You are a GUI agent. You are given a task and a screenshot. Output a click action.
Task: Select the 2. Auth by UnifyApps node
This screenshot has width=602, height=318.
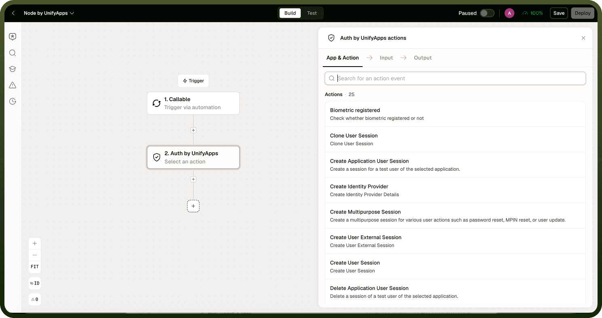[x=193, y=157]
